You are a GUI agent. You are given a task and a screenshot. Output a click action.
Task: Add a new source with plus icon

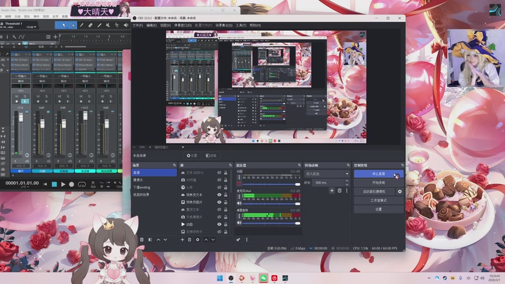[x=182, y=240]
